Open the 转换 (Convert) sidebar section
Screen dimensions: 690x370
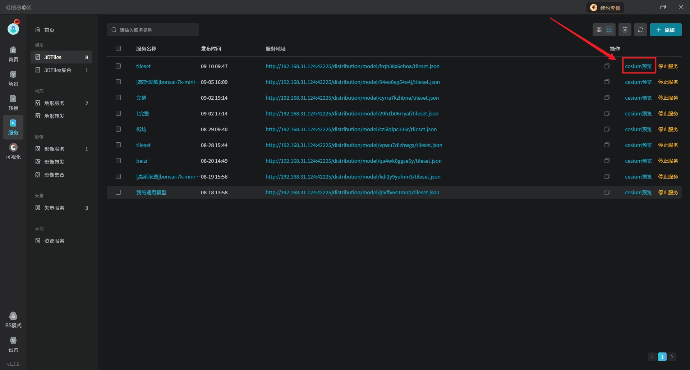tap(13, 103)
